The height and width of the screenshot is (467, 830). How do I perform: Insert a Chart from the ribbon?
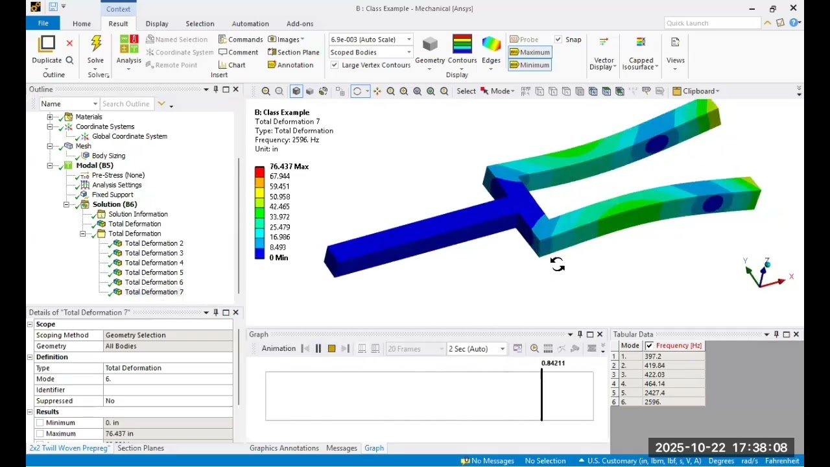(x=231, y=65)
